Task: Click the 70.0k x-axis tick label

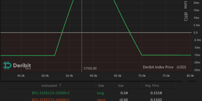Action: pos(142,76)
